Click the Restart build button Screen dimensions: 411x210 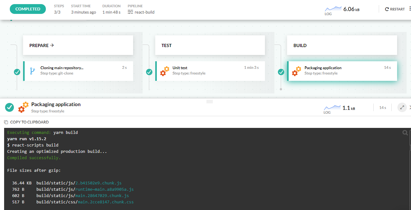[395, 9]
